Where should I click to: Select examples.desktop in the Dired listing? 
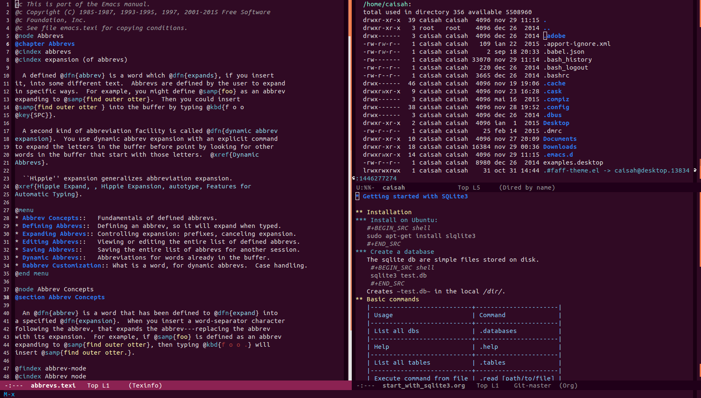coord(573,163)
